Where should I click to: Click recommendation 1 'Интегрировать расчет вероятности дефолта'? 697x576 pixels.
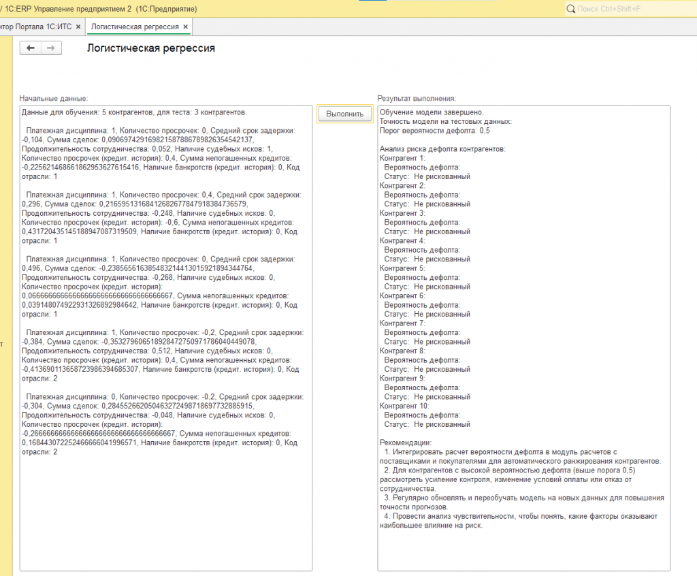click(x=520, y=457)
